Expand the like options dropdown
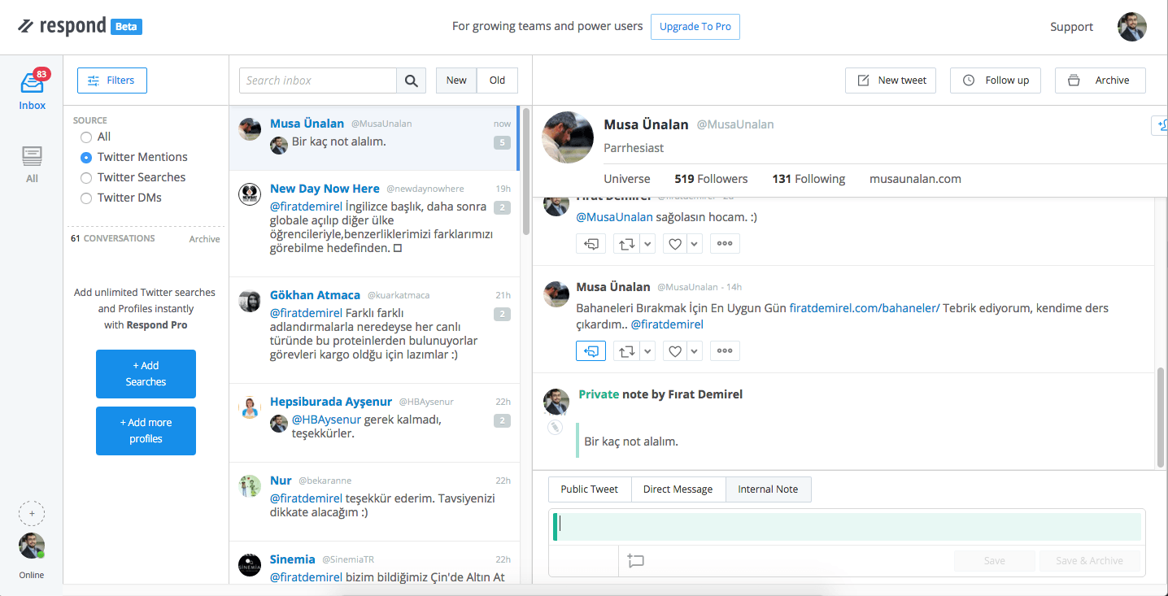Screen dimensions: 1168x596 click(x=694, y=350)
